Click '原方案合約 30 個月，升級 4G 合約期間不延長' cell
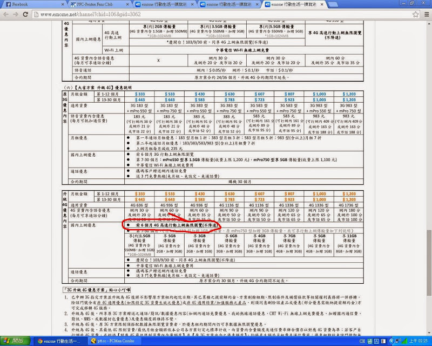This screenshot has width=432, height=346. tap(244, 281)
